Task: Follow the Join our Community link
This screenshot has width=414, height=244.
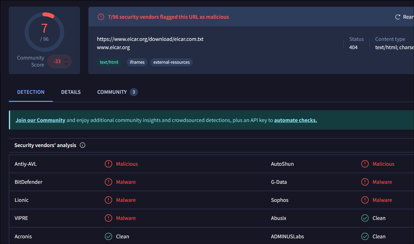Action: [40, 120]
